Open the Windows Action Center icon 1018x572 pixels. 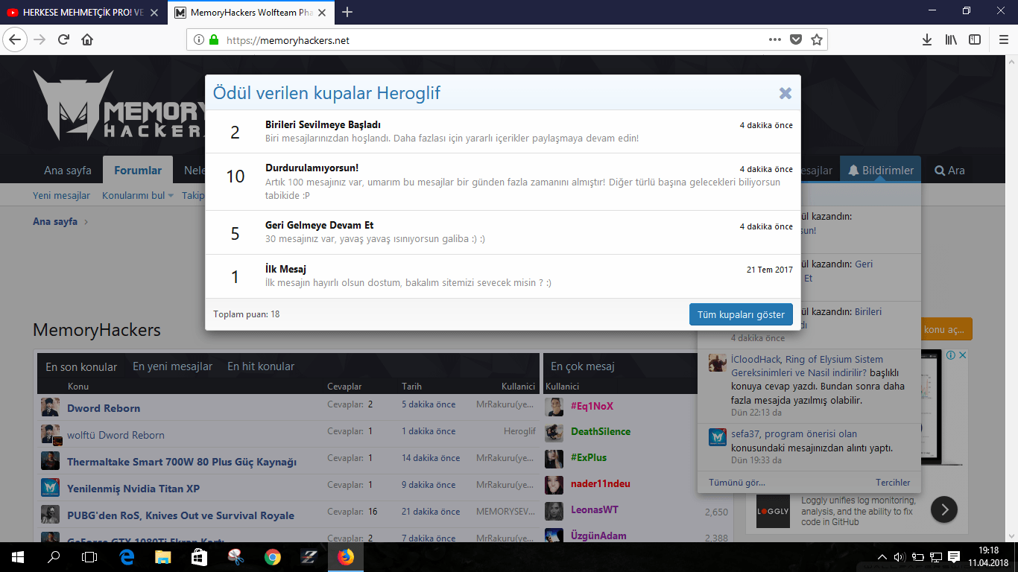(x=954, y=556)
